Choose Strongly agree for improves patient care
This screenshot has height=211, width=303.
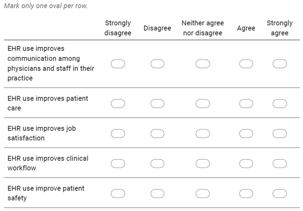[280, 104]
